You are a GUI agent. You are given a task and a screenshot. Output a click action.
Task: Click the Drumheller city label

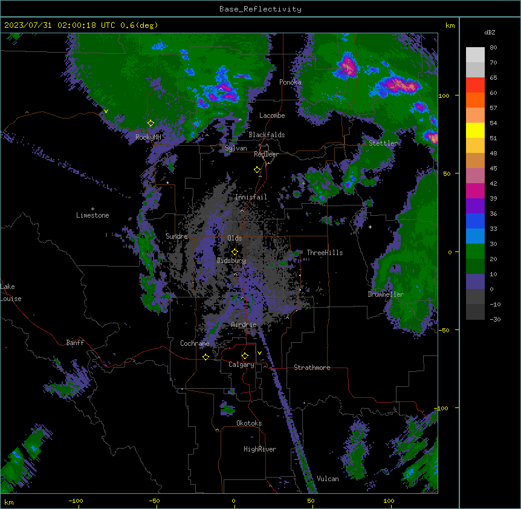click(386, 294)
